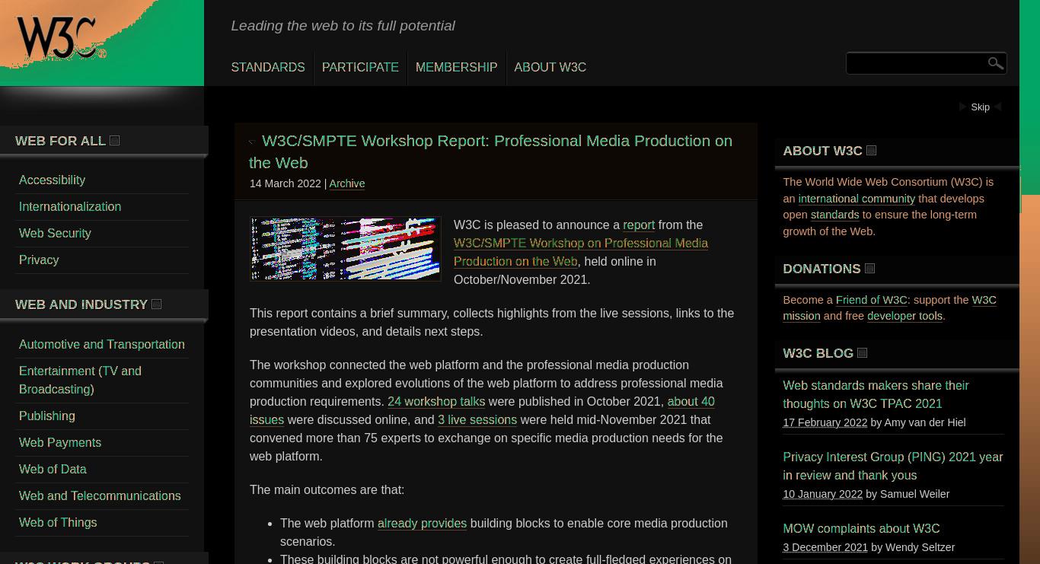Go to Web Security

(55, 234)
